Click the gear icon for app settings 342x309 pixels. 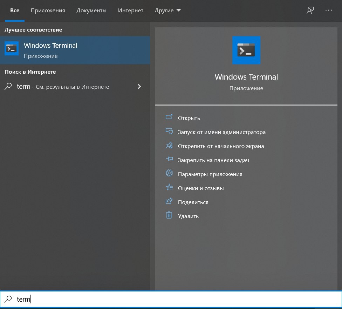point(169,173)
